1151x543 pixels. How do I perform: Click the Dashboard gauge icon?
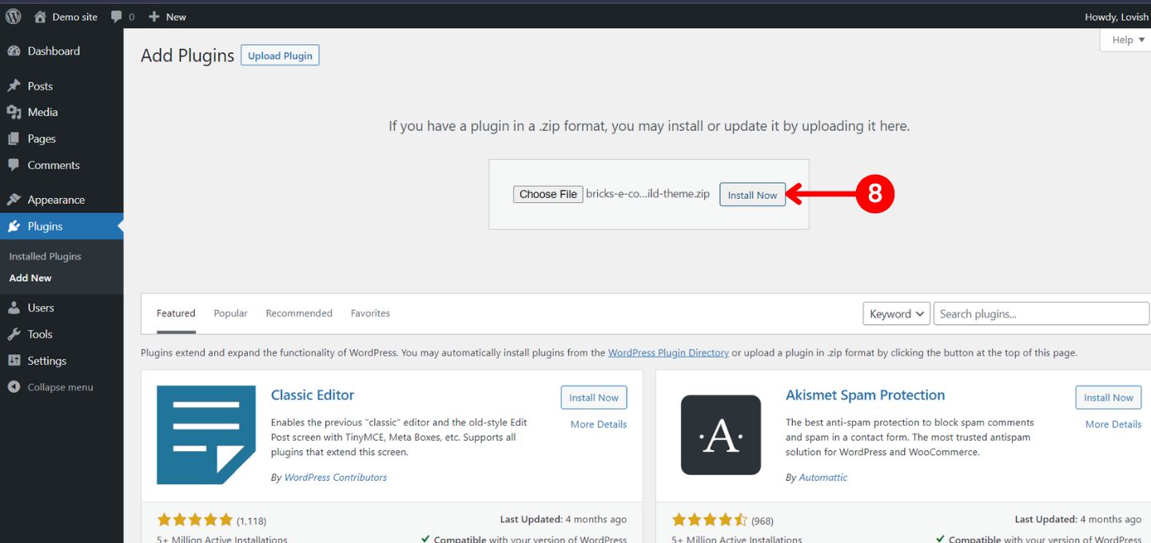coord(14,51)
